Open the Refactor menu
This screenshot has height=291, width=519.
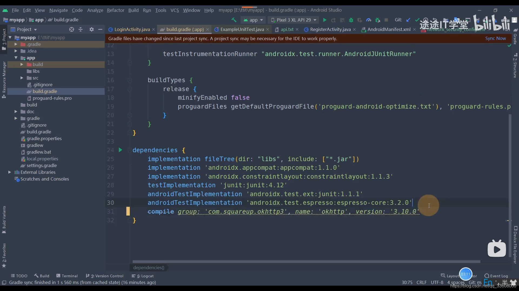click(x=115, y=10)
